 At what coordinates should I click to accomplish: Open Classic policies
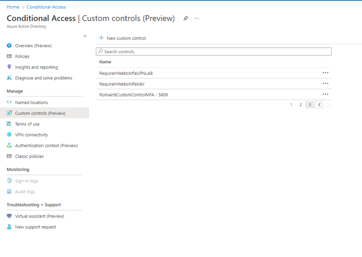pyautogui.click(x=29, y=156)
